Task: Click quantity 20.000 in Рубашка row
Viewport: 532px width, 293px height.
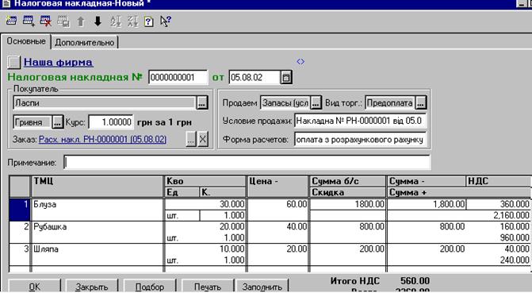Action: (205, 227)
